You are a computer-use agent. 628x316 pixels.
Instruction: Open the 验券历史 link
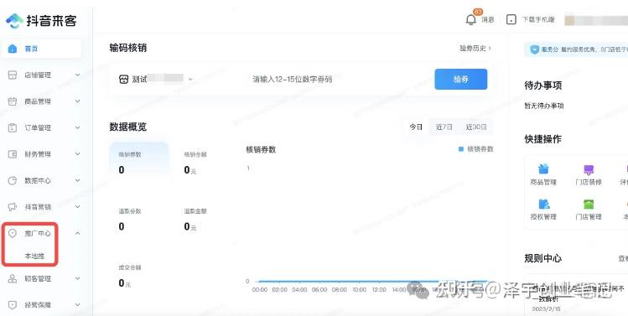click(x=475, y=49)
